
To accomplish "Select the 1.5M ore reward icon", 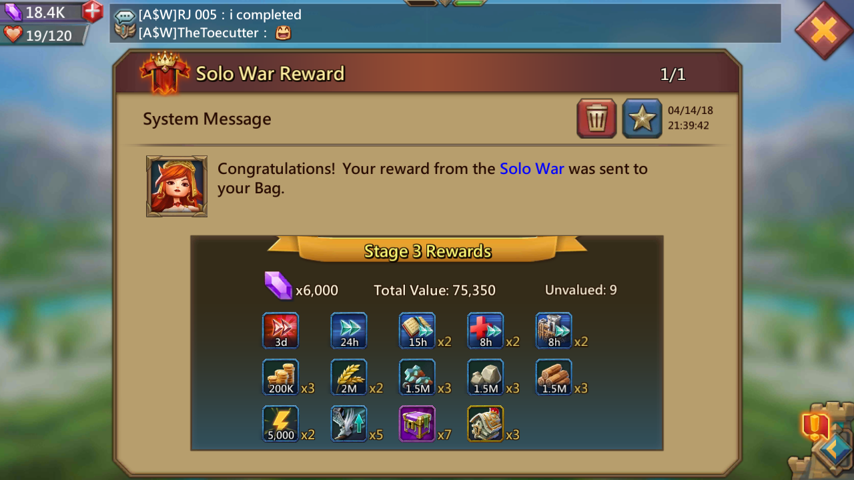I will (418, 377).
